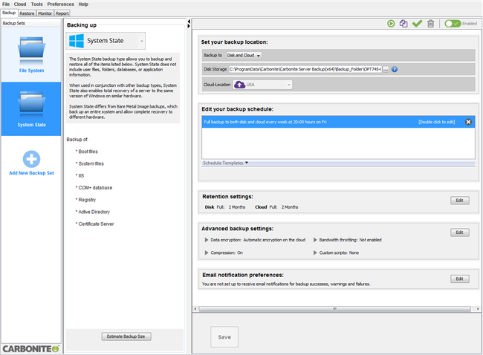Viewport: 483px width, 355px height.
Task: Click the scrollbar left arrow
Action: (195, 309)
